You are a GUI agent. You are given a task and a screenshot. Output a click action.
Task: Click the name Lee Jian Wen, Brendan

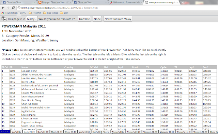click(x=34, y=78)
